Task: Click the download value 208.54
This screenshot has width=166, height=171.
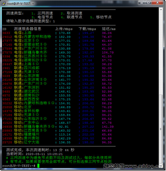Action: (88, 115)
